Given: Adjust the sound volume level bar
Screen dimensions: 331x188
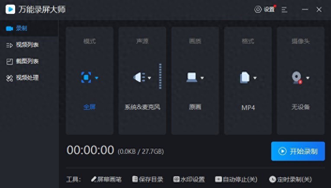Looking at the screenshot, I should (x=160, y=77).
